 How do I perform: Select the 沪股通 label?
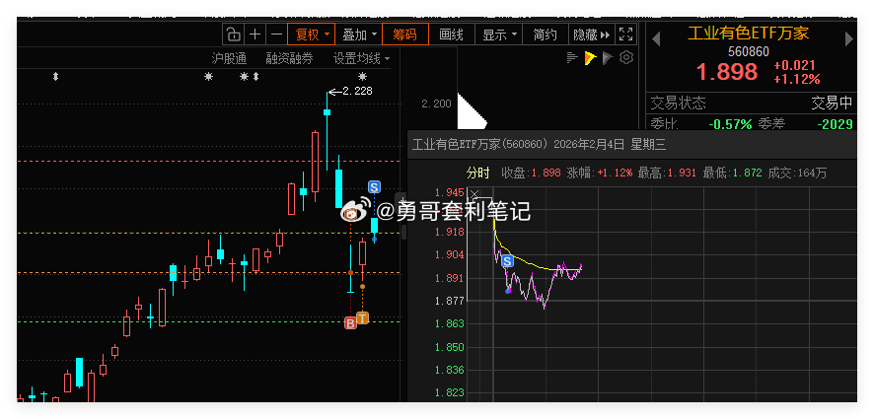pos(229,58)
